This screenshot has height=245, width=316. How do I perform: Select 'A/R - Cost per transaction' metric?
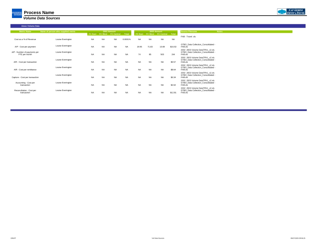click(25, 62)
